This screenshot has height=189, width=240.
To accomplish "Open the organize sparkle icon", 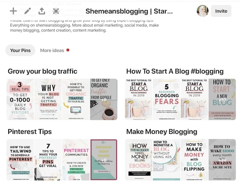I will click(x=56, y=11).
